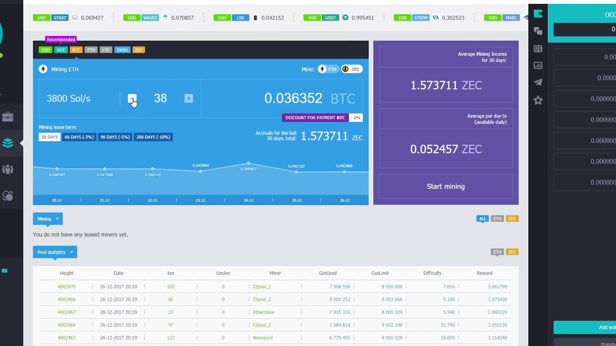This screenshot has height=346, width=616.
Task: Open Nanopool miner link
Action: (263, 338)
